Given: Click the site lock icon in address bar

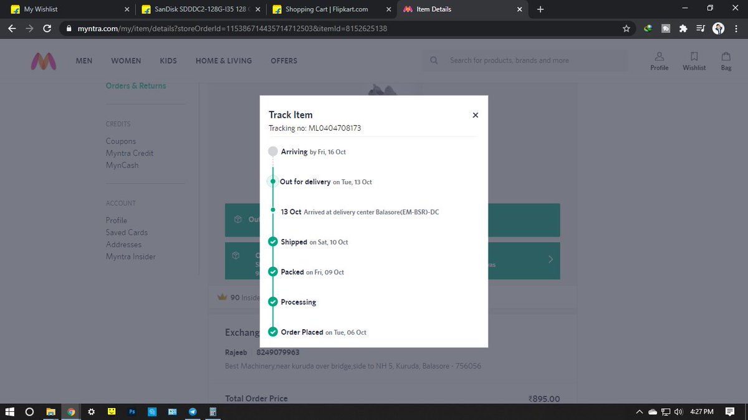Looking at the screenshot, I should pos(69,29).
